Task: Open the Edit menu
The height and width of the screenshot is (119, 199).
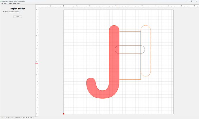Action: [5, 3]
